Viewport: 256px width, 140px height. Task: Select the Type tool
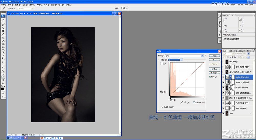(x=3, y=65)
